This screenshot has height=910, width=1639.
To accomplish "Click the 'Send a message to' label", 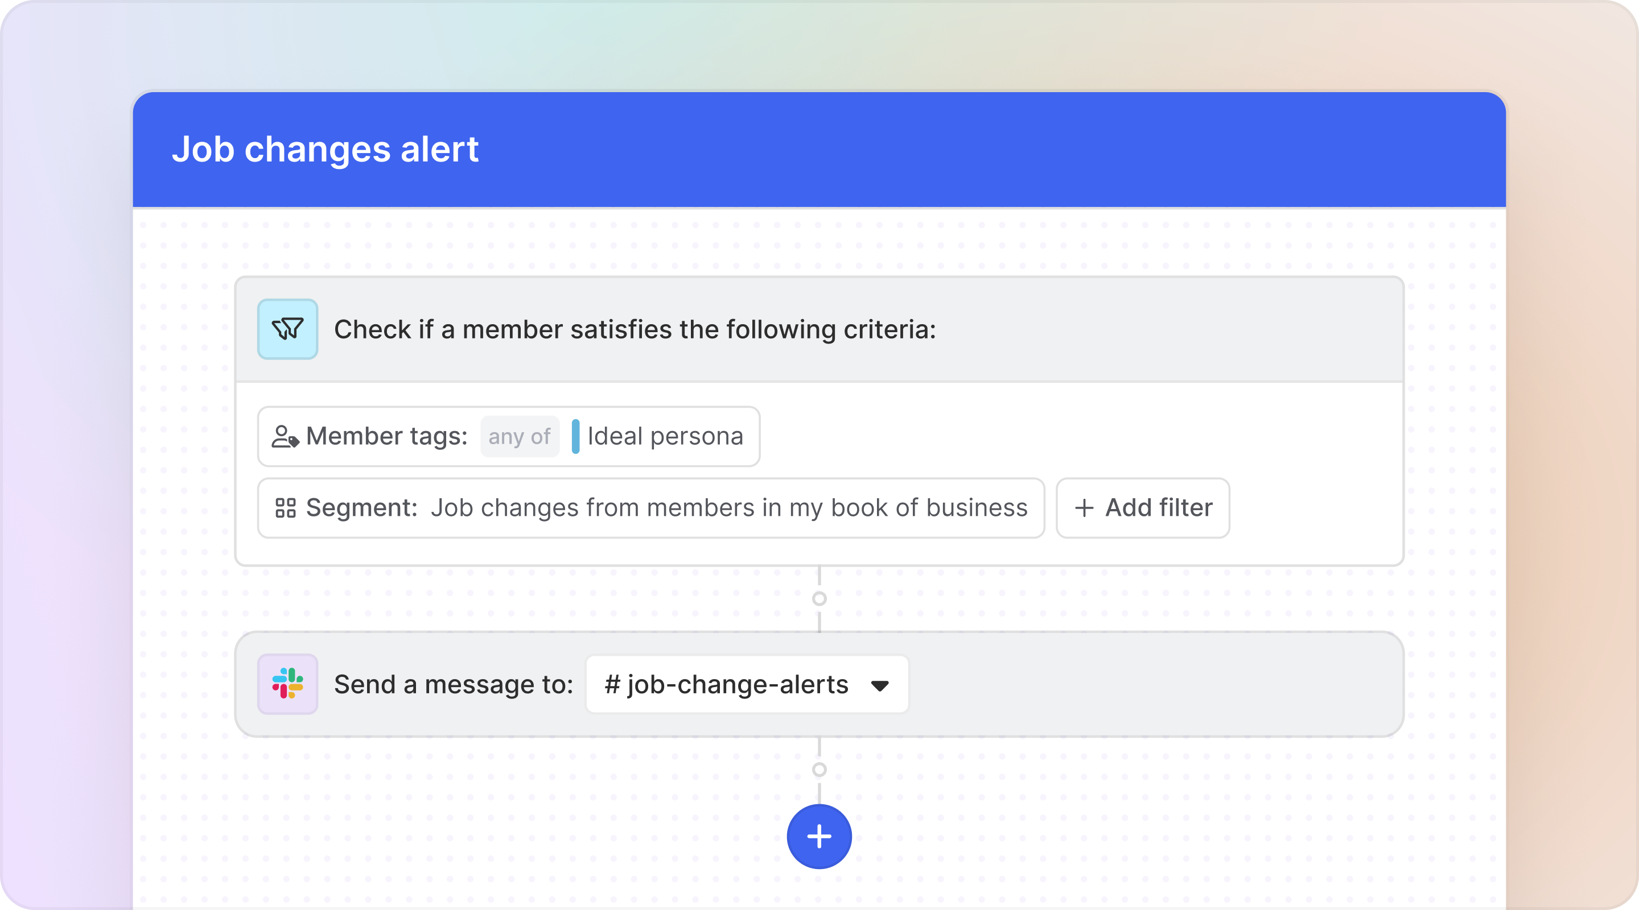I will pos(453,684).
